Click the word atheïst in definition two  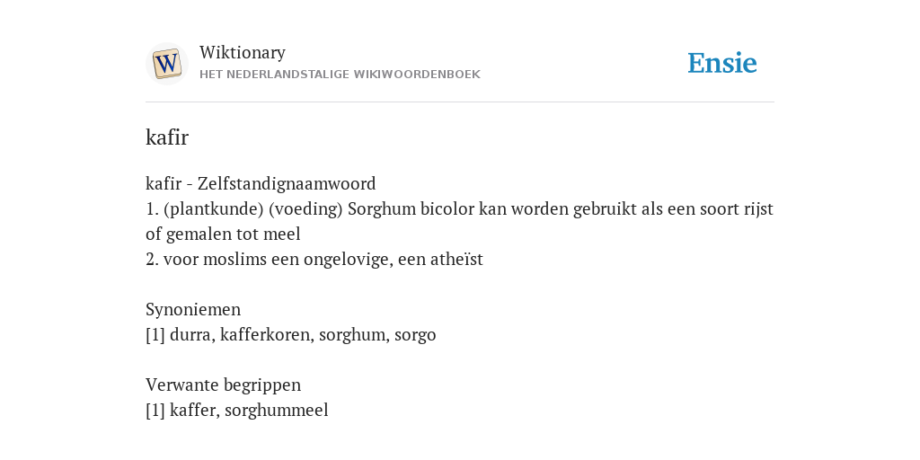(456, 260)
